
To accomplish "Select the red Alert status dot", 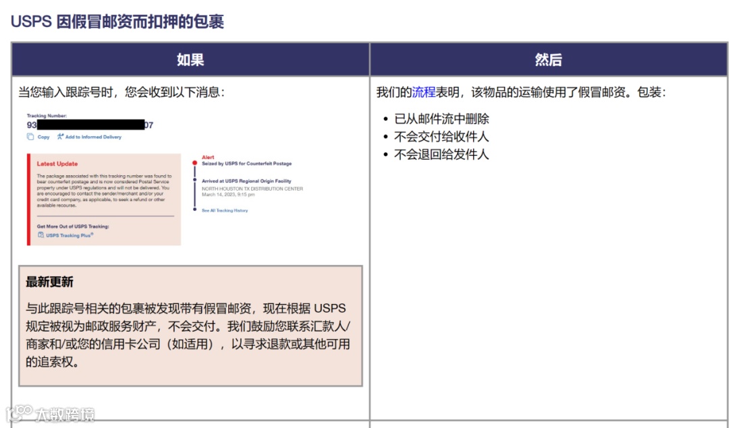I will [x=195, y=163].
